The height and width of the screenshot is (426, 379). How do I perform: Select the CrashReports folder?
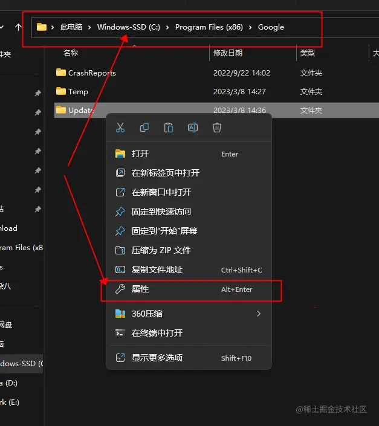tap(92, 73)
